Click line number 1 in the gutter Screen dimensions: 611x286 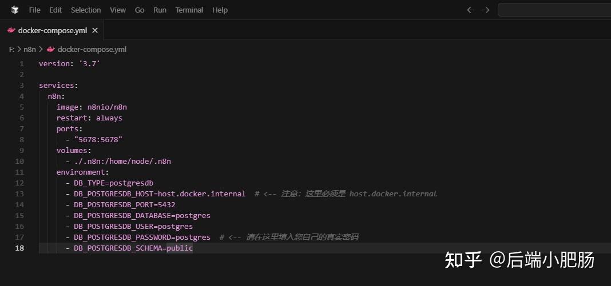pyautogui.click(x=22, y=64)
